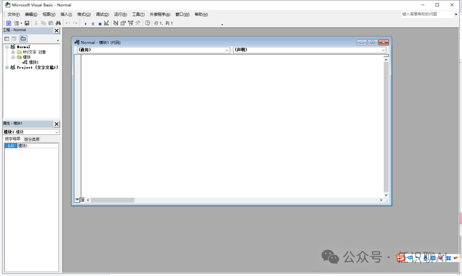Open the dropdown arrow beside Insert UserForm icon
462x276 pixels.
[x=21, y=23]
